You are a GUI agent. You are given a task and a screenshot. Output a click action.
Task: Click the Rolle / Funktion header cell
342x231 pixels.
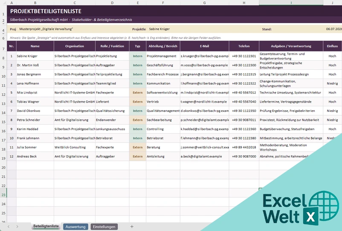112,46
